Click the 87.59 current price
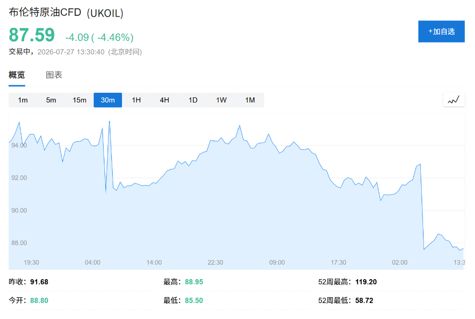The image size is (475, 319). pyautogui.click(x=32, y=35)
